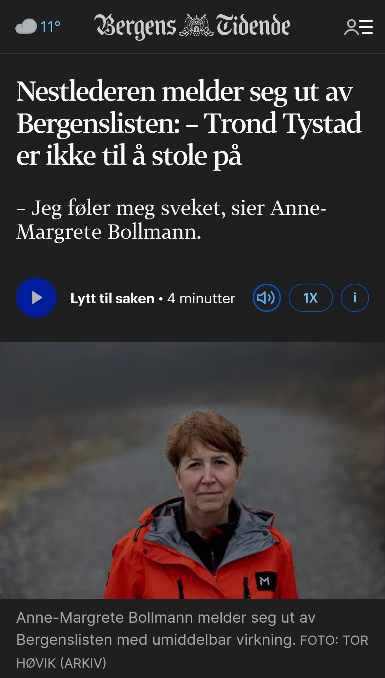The image size is (385, 678).
Task: Click the headline about Nestlederen and Bergenslisten
Action: pyautogui.click(x=189, y=123)
